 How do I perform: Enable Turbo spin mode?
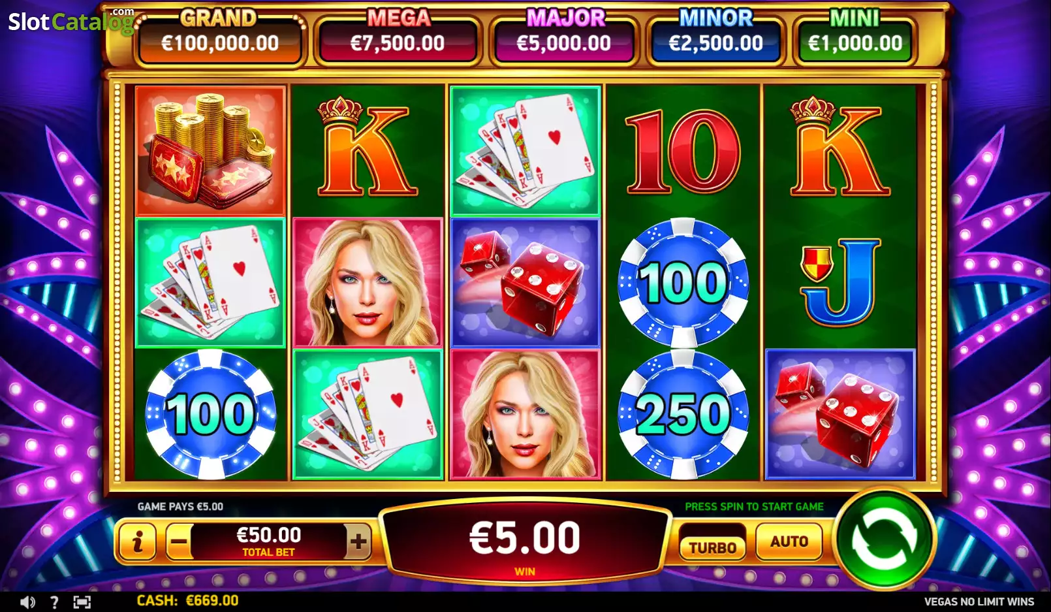click(713, 547)
